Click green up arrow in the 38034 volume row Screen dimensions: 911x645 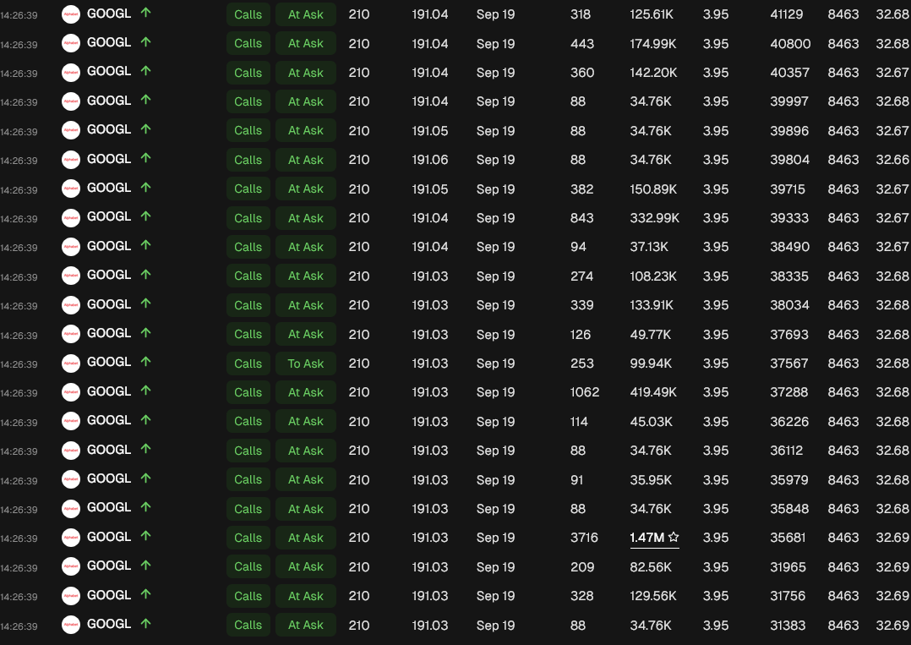146,303
